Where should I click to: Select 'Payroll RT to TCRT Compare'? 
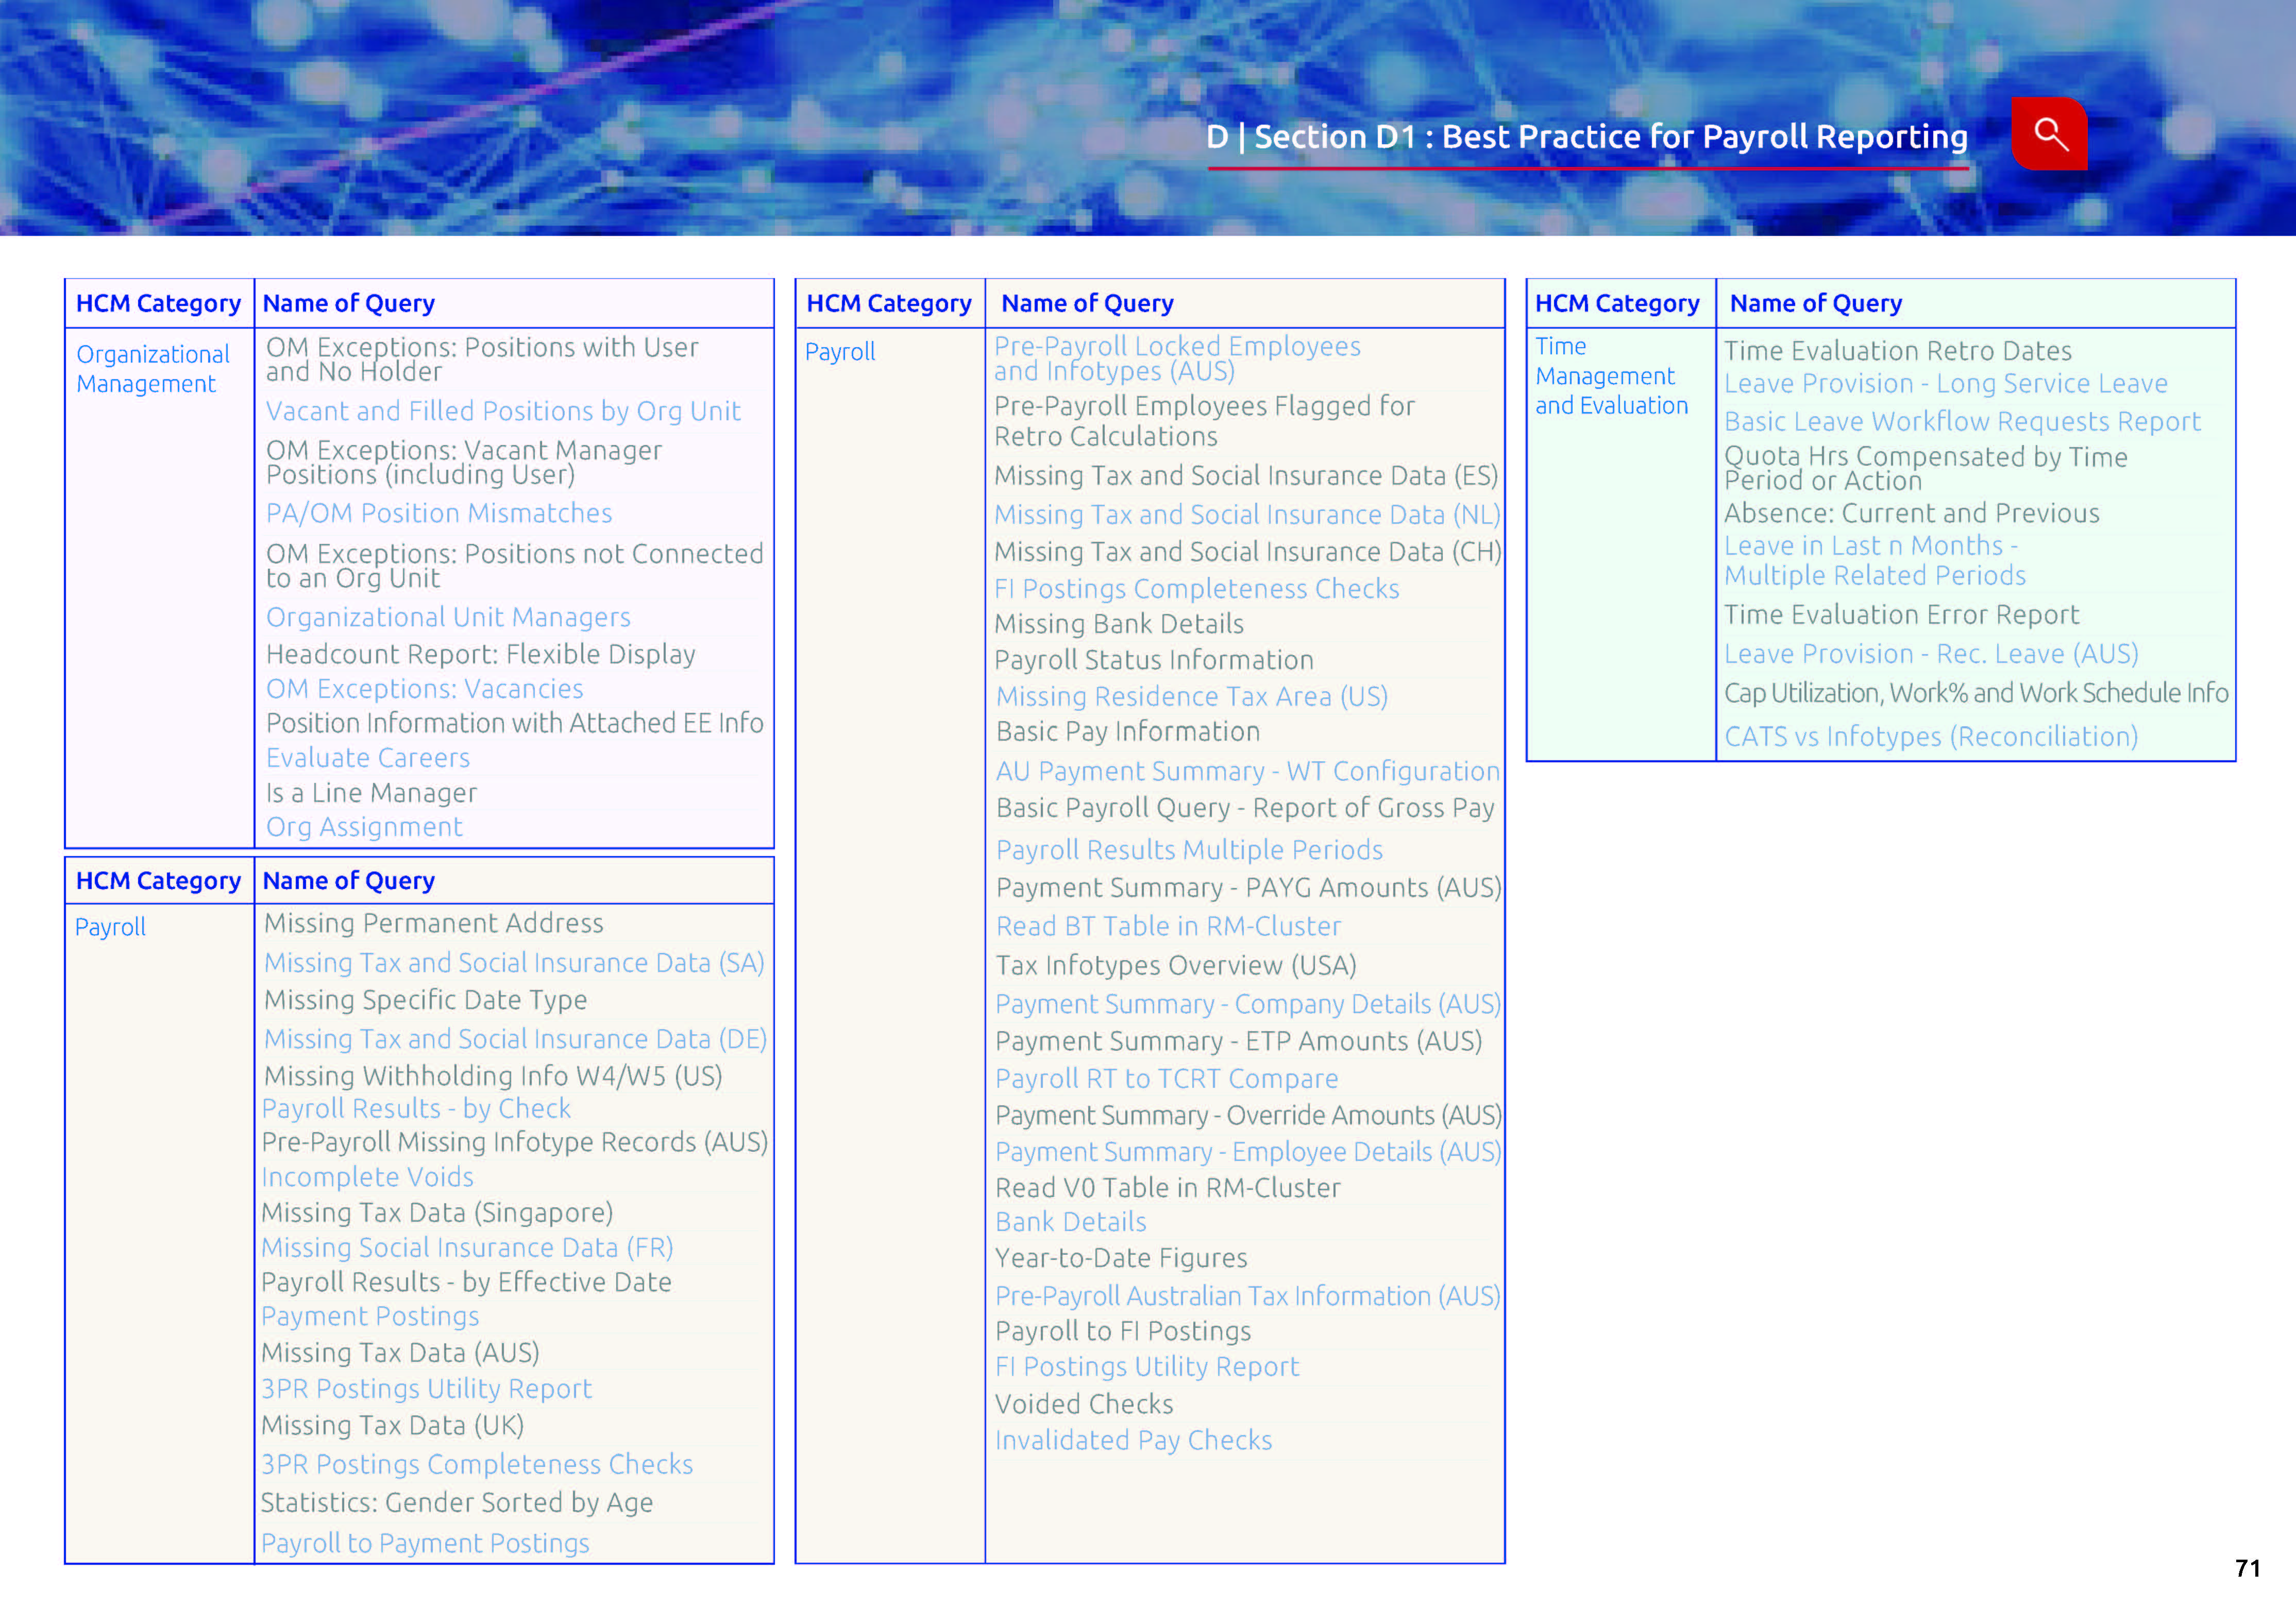pyautogui.click(x=1166, y=1079)
